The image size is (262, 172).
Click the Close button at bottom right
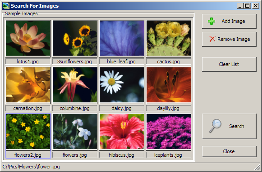(x=229, y=151)
